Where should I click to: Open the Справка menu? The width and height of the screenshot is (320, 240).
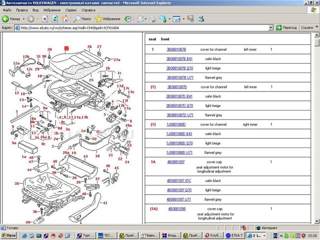pyautogui.click(x=88, y=10)
